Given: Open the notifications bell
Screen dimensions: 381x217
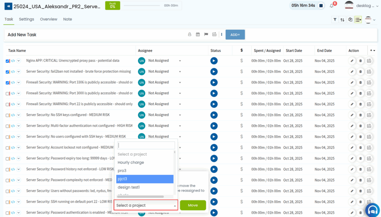Looking at the screenshot, I should pyautogui.click(x=332, y=6).
